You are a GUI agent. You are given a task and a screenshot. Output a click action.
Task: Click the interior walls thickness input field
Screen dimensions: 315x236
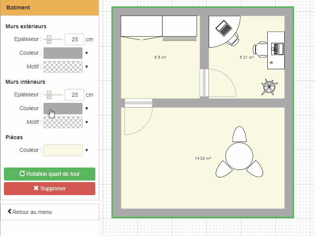(x=74, y=95)
